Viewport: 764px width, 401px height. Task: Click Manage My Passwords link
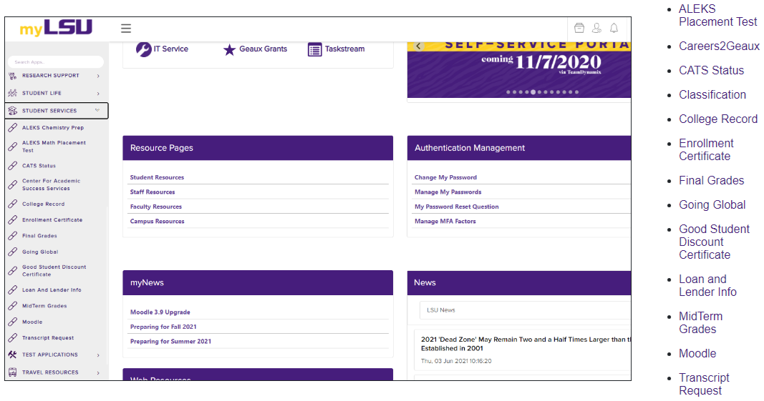[448, 192]
